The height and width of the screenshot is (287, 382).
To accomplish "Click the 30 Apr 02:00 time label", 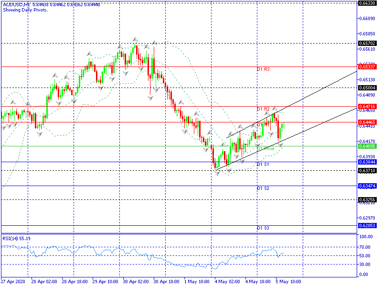I will (136, 282).
